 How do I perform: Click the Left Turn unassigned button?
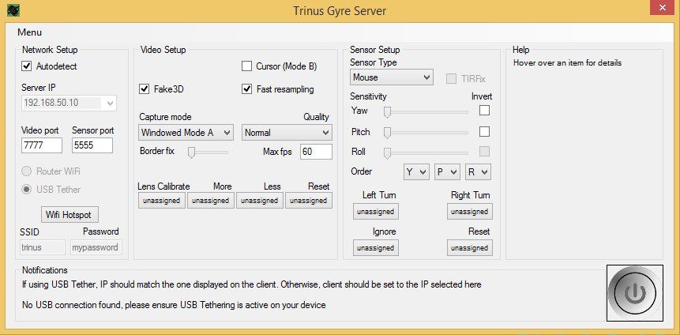[x=376, y=211]
